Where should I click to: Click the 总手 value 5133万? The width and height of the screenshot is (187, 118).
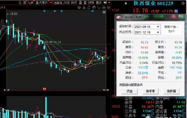[x=143, y=67]
